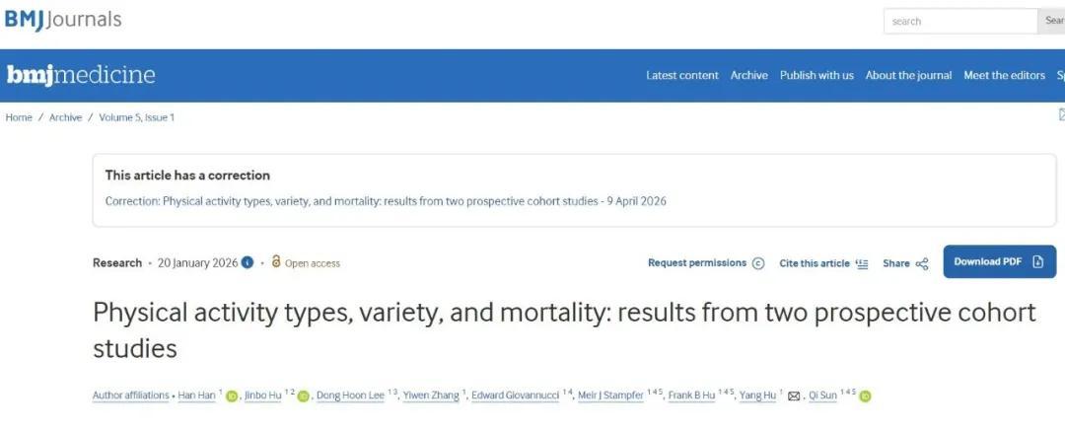The image size is (1065, 432).
Task: Click the citation list icon beside Cite this article
Action: [x=862, y=263]
